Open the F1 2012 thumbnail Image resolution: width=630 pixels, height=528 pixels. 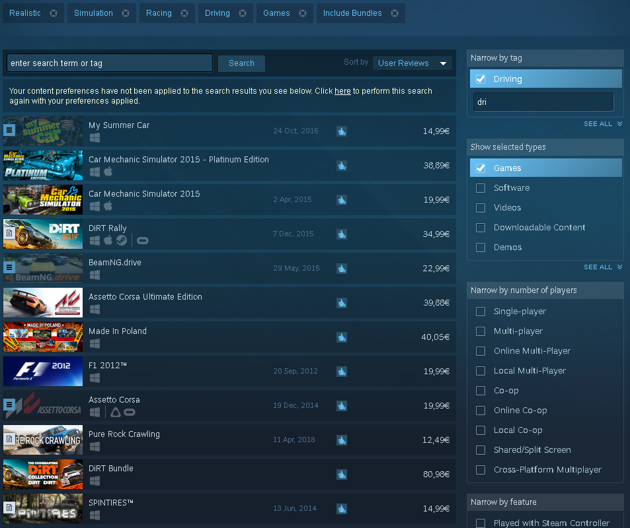[x=43, y=371]
